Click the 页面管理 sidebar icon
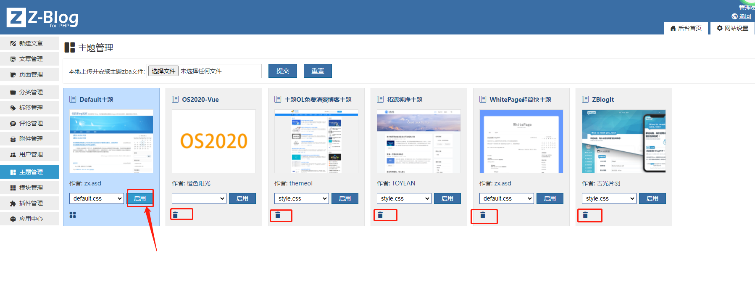Viewport: 755px width, 296px height. [x=13, y=74]
